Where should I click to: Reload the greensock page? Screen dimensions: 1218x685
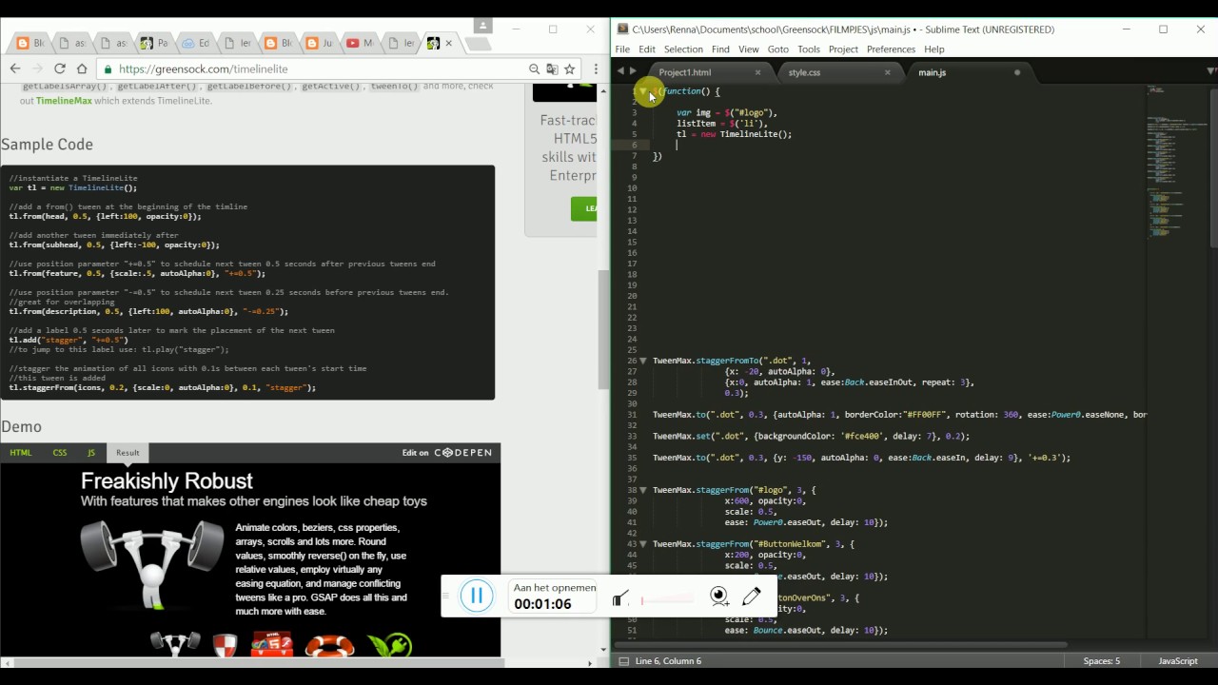[x=60, y=68]
